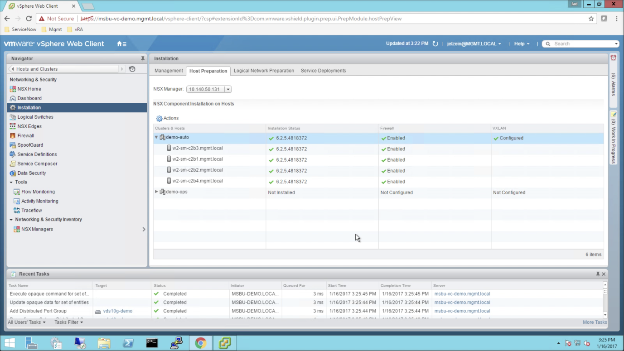Open the user jelzein@MGMT.LOCAL dropdown
The height and width of the screenshot is (351, 624).
click(474, 44)
